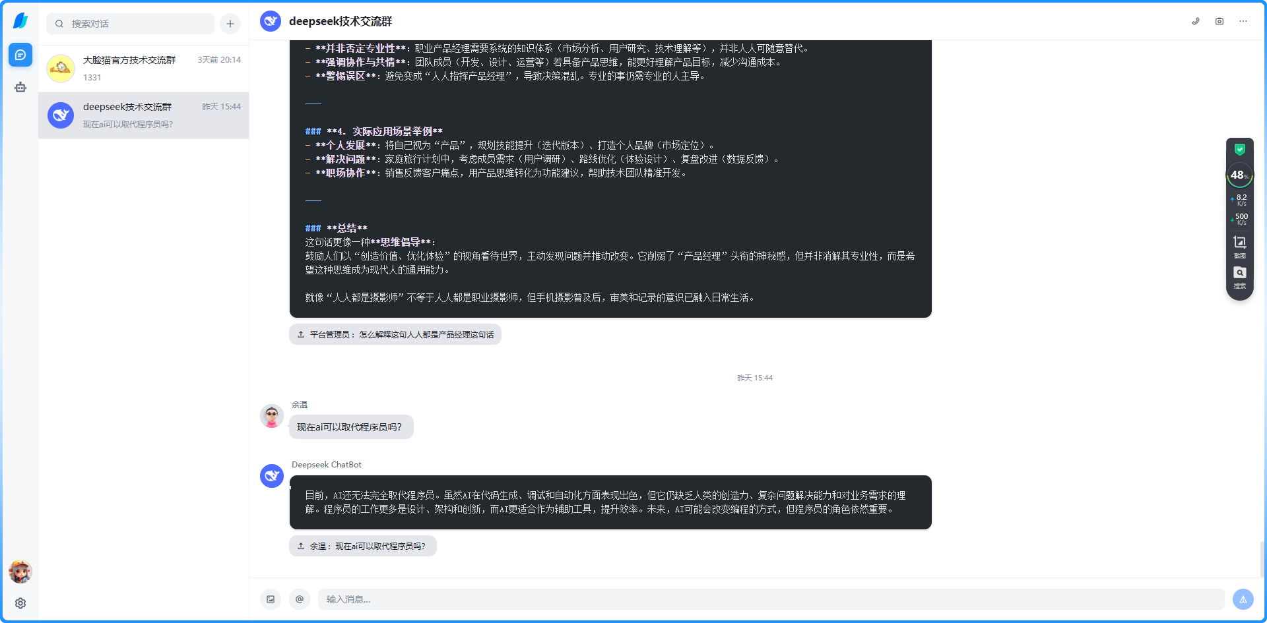Select the messages icon in the left sidebar
This screenshot has height=623, width=1267.
pyautogui.click(x=20, y=55)
